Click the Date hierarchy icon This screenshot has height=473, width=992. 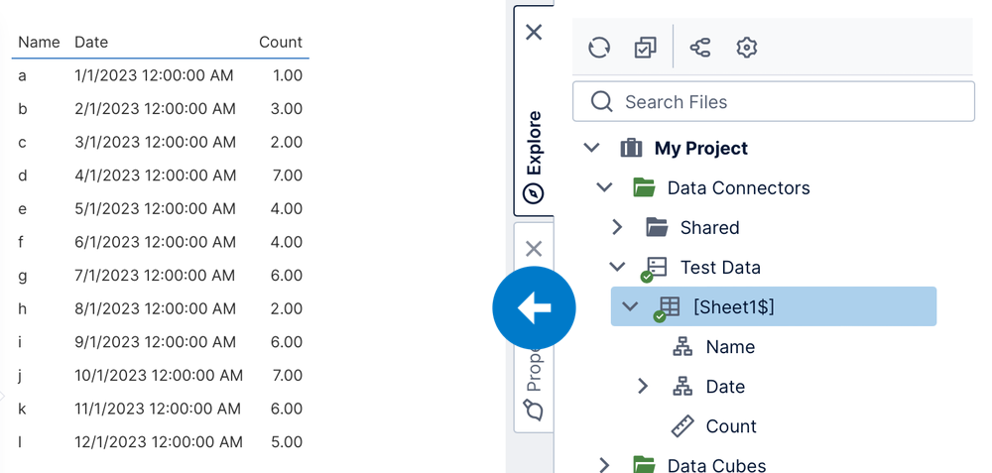[x=682, y=387]
